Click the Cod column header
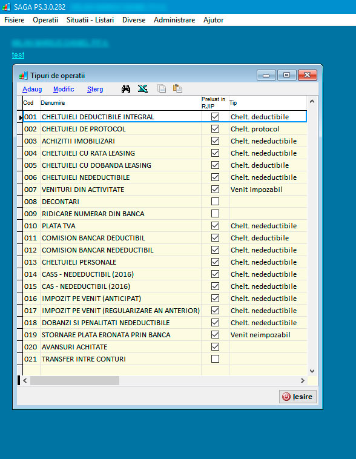Image resolution: width=356 pixels, height=459 pixels. click(31, 103)
